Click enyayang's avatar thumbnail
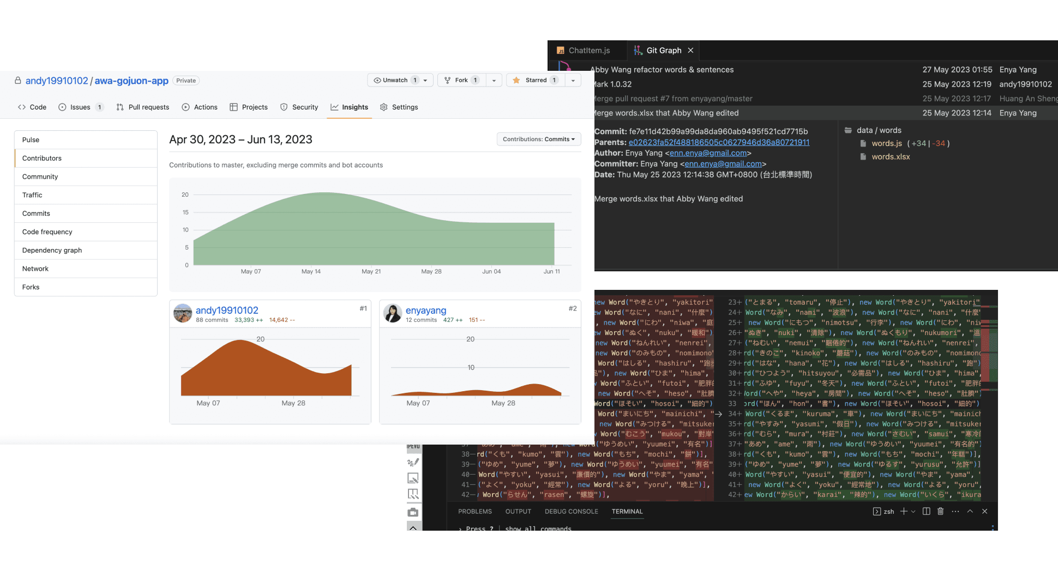1058x571 pixels. tap(393, 313)
